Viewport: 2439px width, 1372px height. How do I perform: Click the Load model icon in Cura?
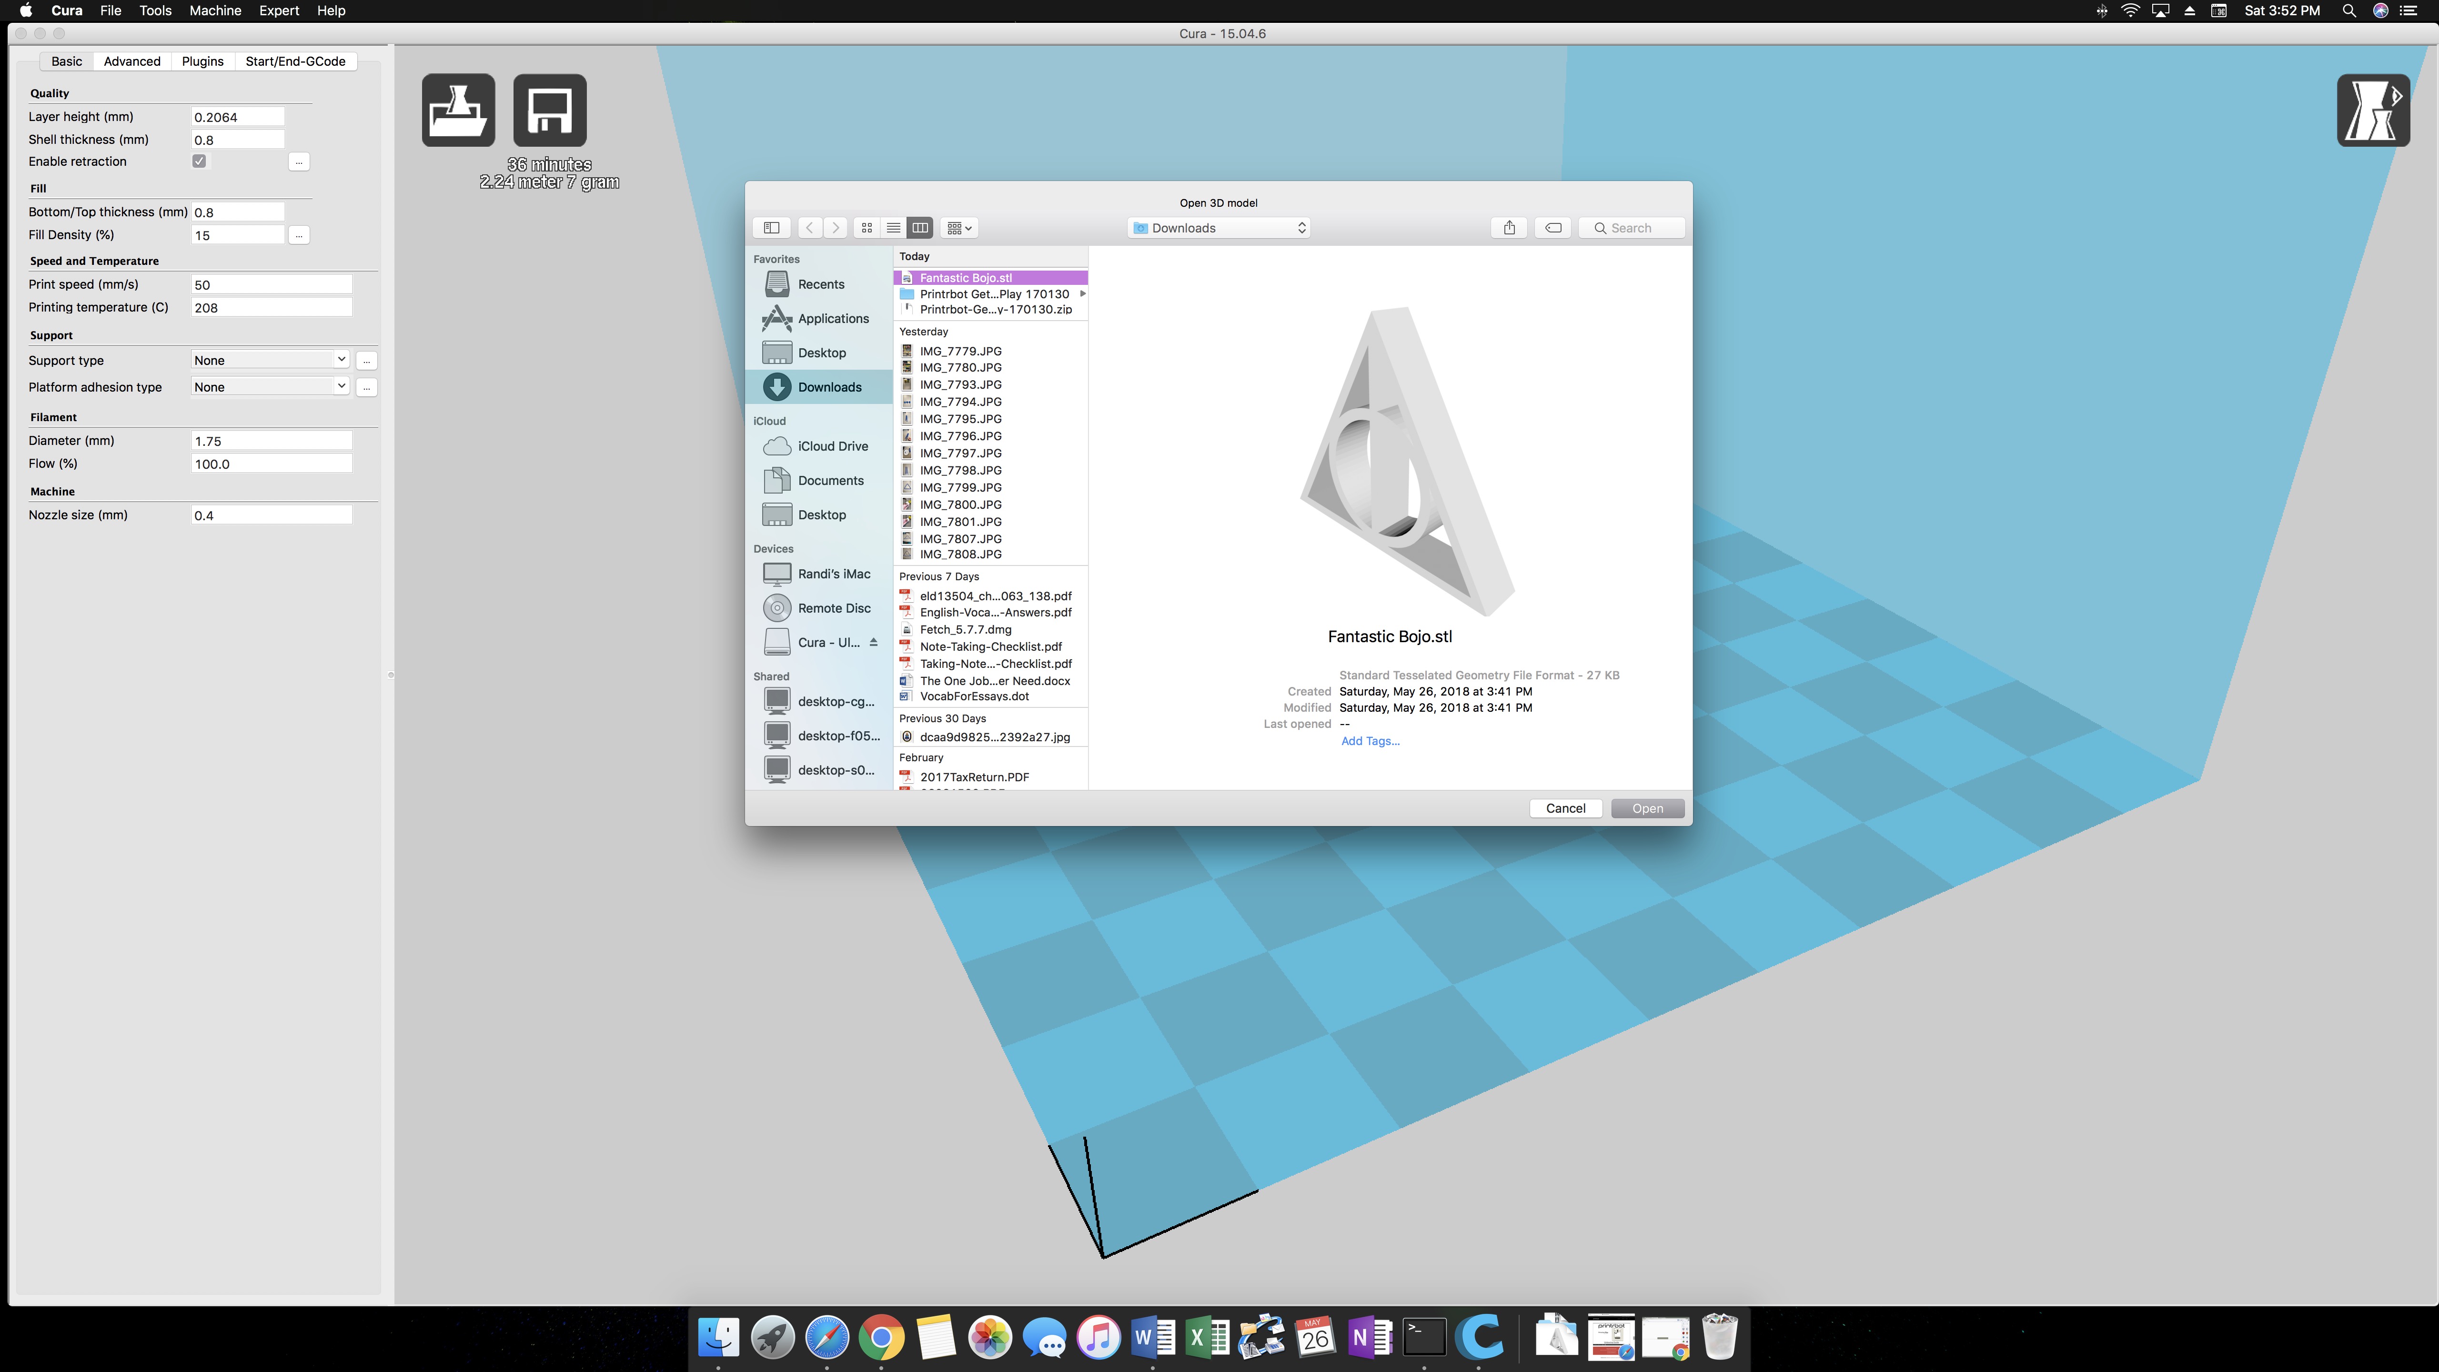pyautogui.click(x=458, y=110)
